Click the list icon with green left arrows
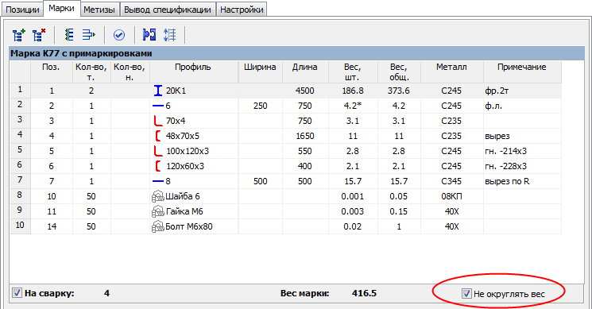Image resolution: width=592 pixels, height=309 pixels. [68, 35]
